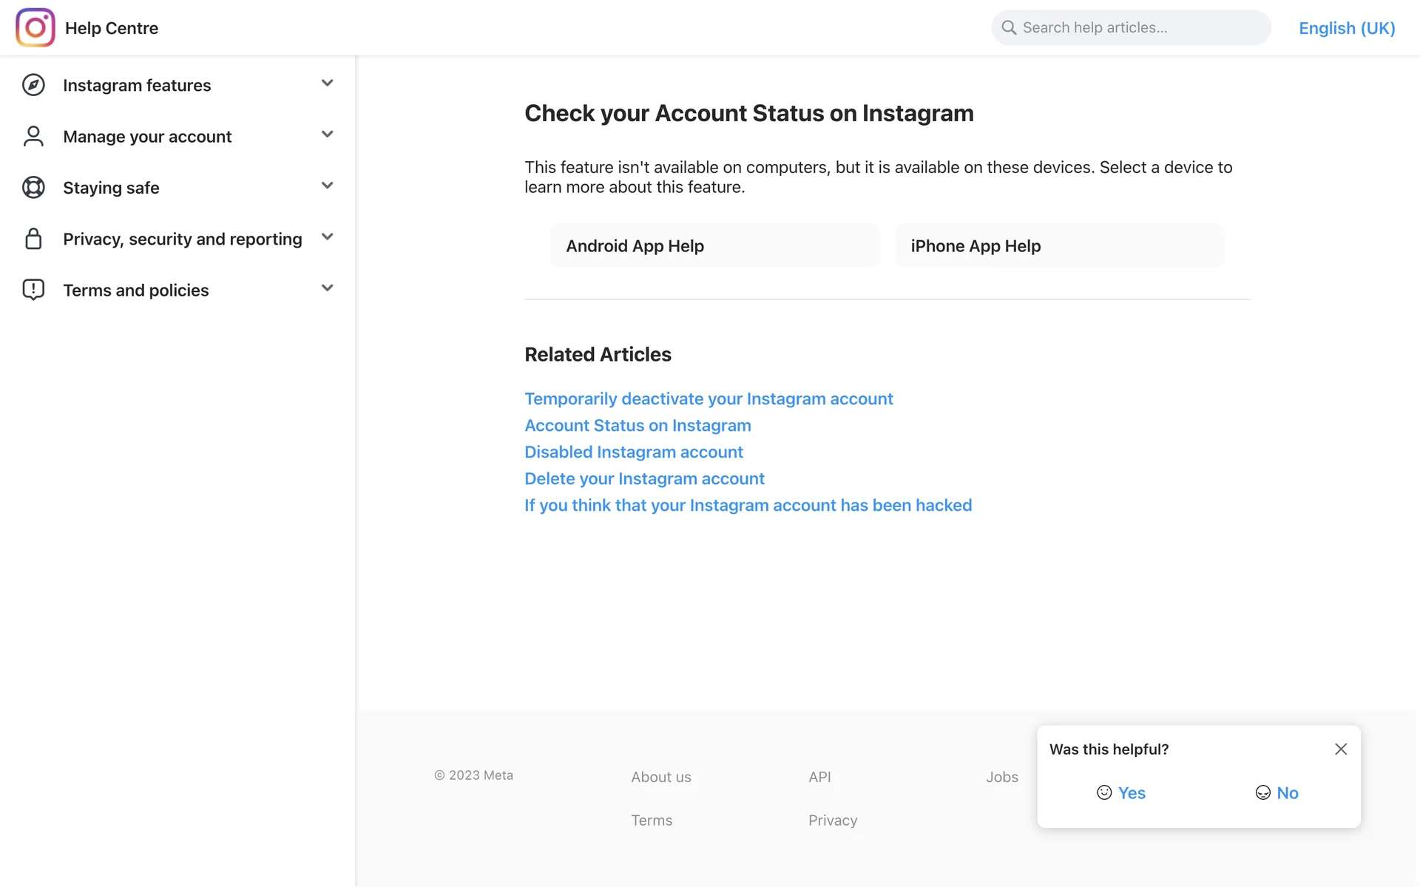Click the magnifier icon in search bar
This screenshot has width=1420, height=887.
click(1009, 28)
